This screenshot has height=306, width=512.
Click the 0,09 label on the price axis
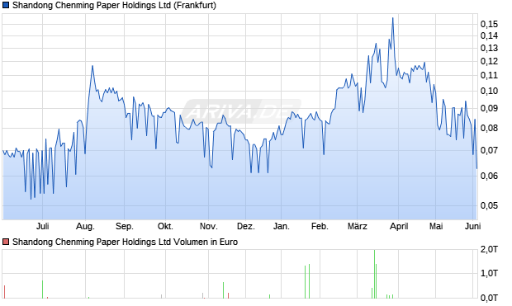pos(489,108)
